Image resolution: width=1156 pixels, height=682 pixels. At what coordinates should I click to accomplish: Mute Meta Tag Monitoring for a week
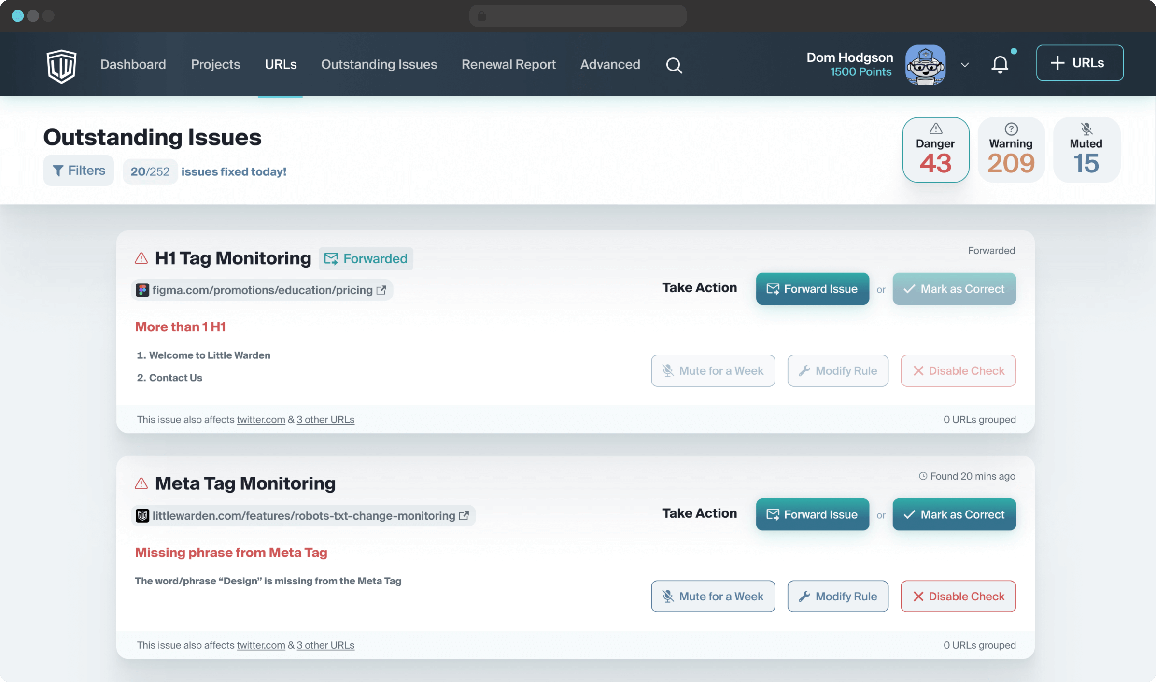click(713, 597)
